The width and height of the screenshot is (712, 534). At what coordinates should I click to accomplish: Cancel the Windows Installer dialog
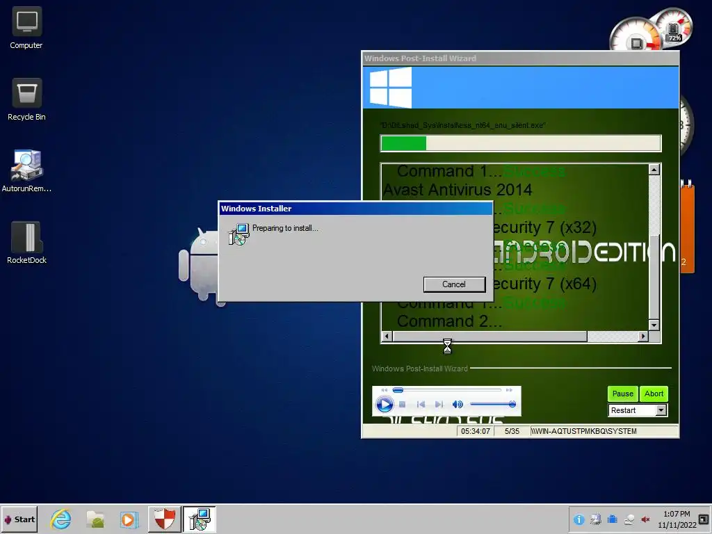[x=454, y=284]
